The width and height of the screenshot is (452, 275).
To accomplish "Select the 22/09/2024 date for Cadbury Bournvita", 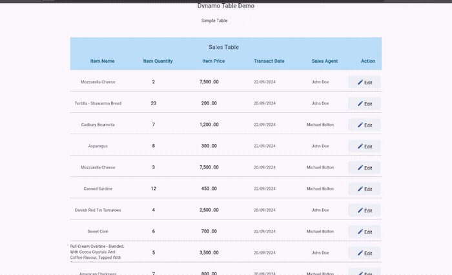I will (x=265, y=125).
